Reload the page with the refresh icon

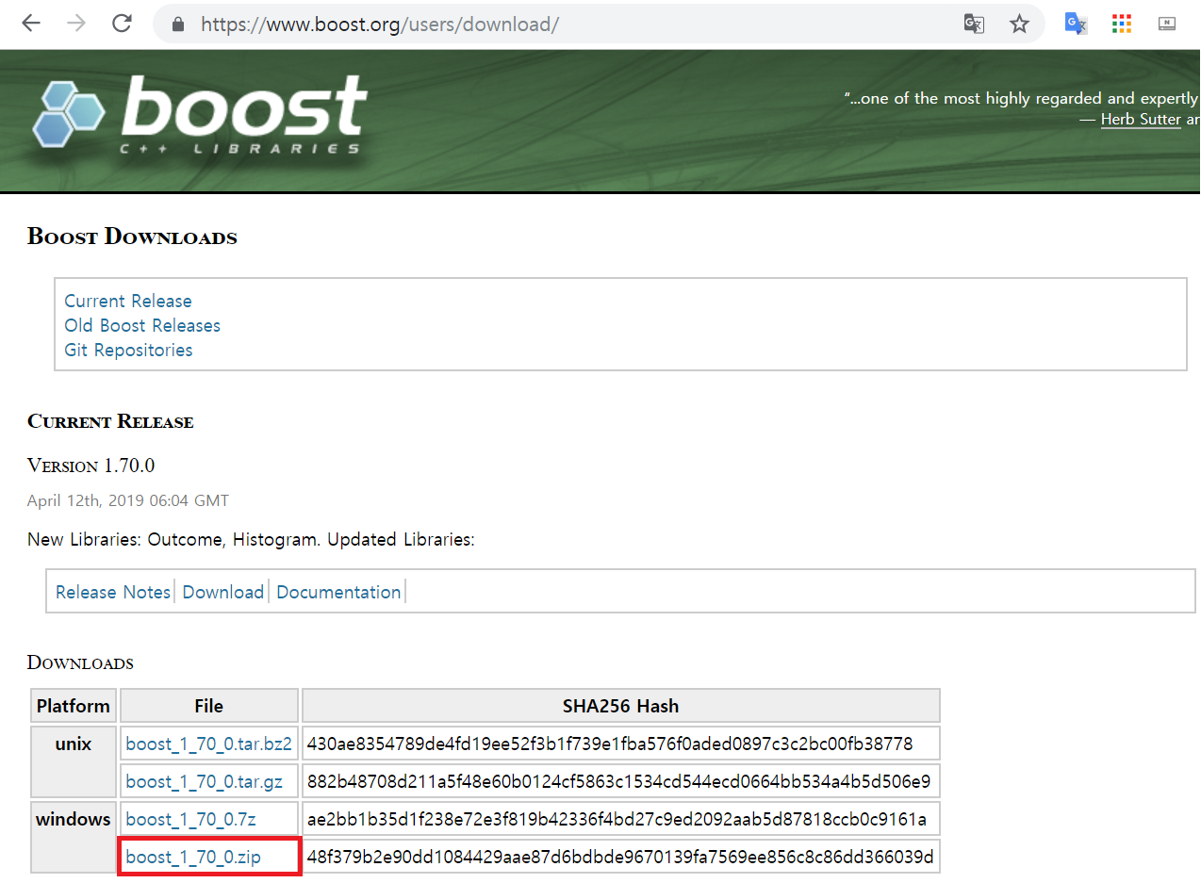[x=122, y=24]
